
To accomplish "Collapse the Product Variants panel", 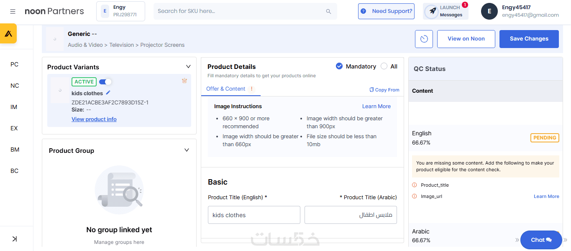I will pos(188,67).
